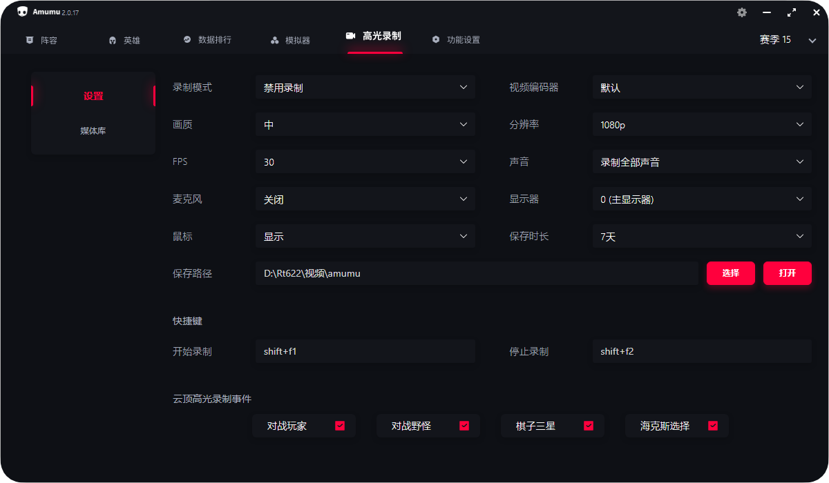This screenshot has height=483, width=829.
Task: Uncheck the 对战玩家 checkbox
Action: coord(340,426)
